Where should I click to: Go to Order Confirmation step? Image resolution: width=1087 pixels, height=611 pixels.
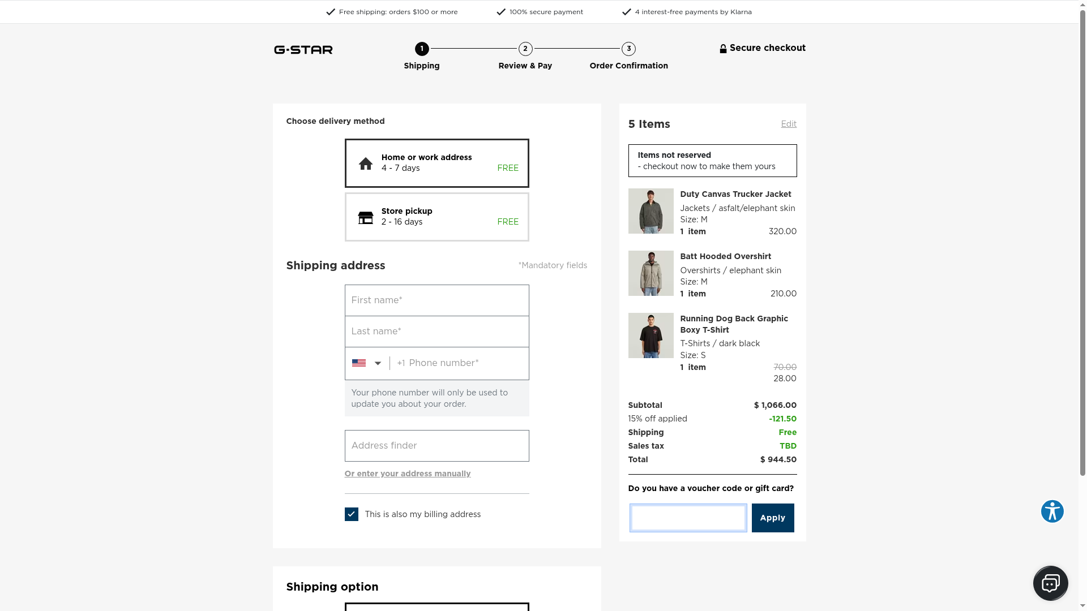click(x=628, y=49)
